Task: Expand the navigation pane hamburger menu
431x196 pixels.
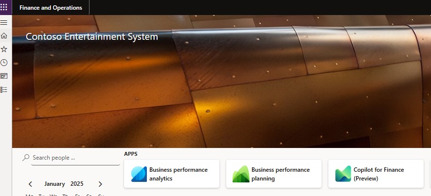Action: [x=4, y=22]
